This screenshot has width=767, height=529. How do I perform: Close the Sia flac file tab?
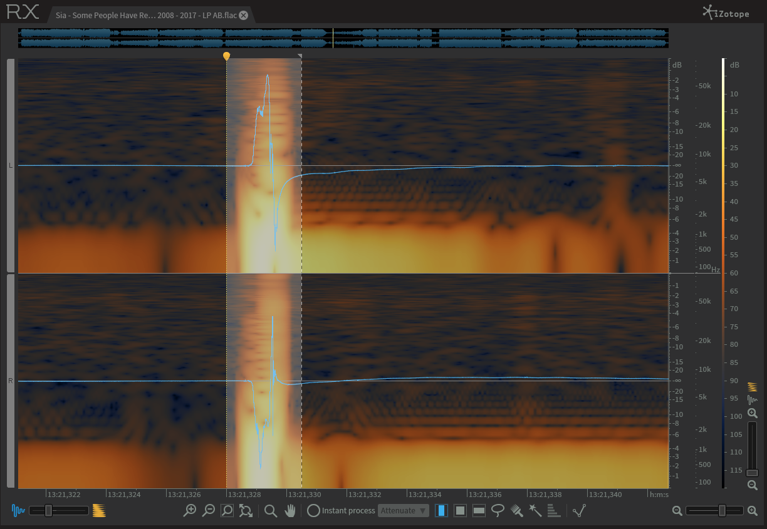pos(243,15)
